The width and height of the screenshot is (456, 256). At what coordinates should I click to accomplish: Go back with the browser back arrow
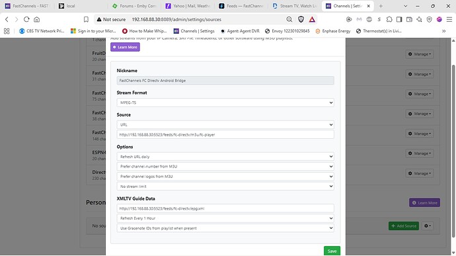point(7,19)
